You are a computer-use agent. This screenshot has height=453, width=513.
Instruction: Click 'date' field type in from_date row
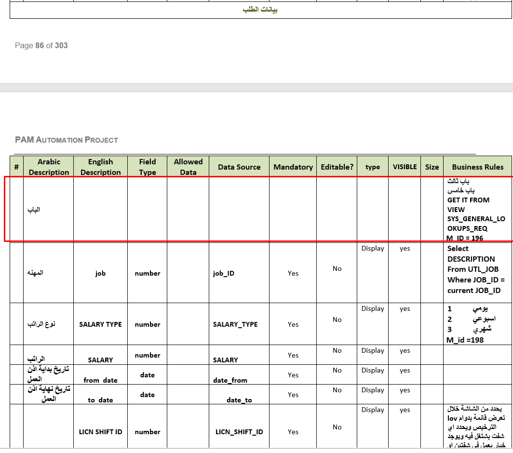(147, 375)
